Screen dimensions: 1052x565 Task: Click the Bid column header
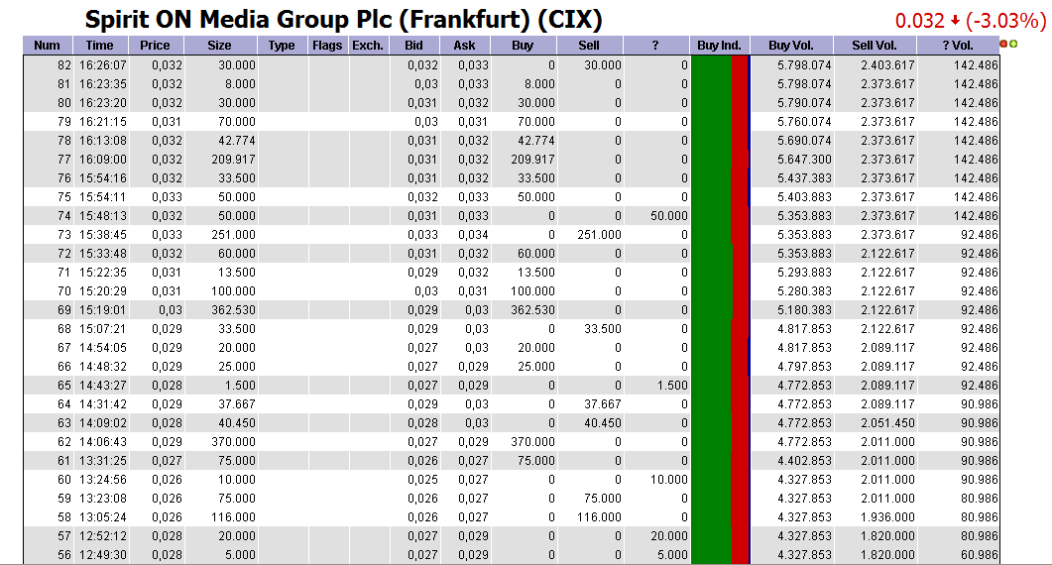pos(413,46)
